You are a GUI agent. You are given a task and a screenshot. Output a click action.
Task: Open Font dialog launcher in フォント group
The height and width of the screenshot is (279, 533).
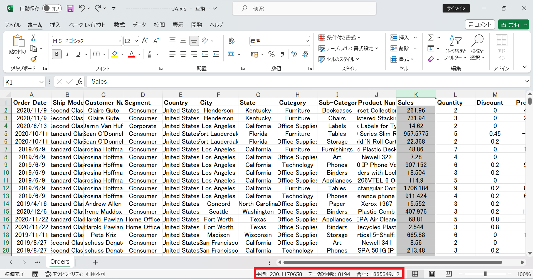tap(161, 68)
